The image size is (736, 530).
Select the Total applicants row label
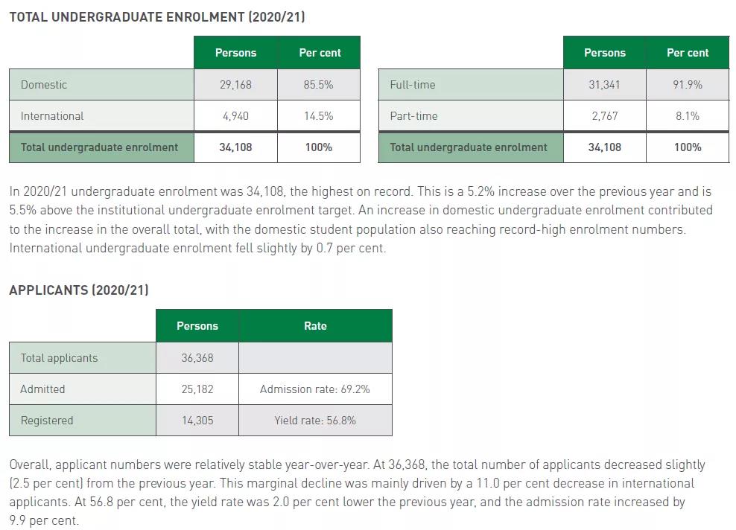coord(83,358)
